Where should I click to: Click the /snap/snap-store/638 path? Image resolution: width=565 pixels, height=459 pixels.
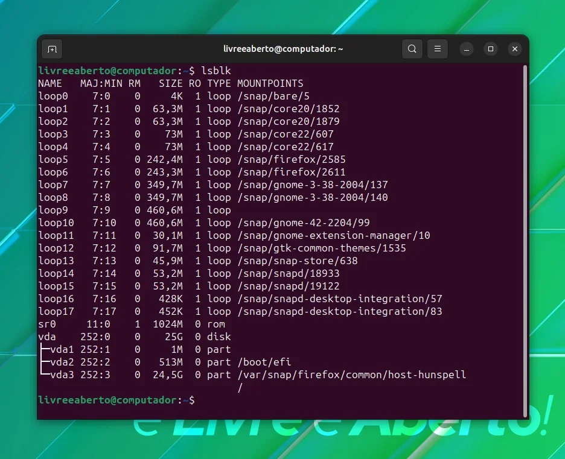point(297,261)
